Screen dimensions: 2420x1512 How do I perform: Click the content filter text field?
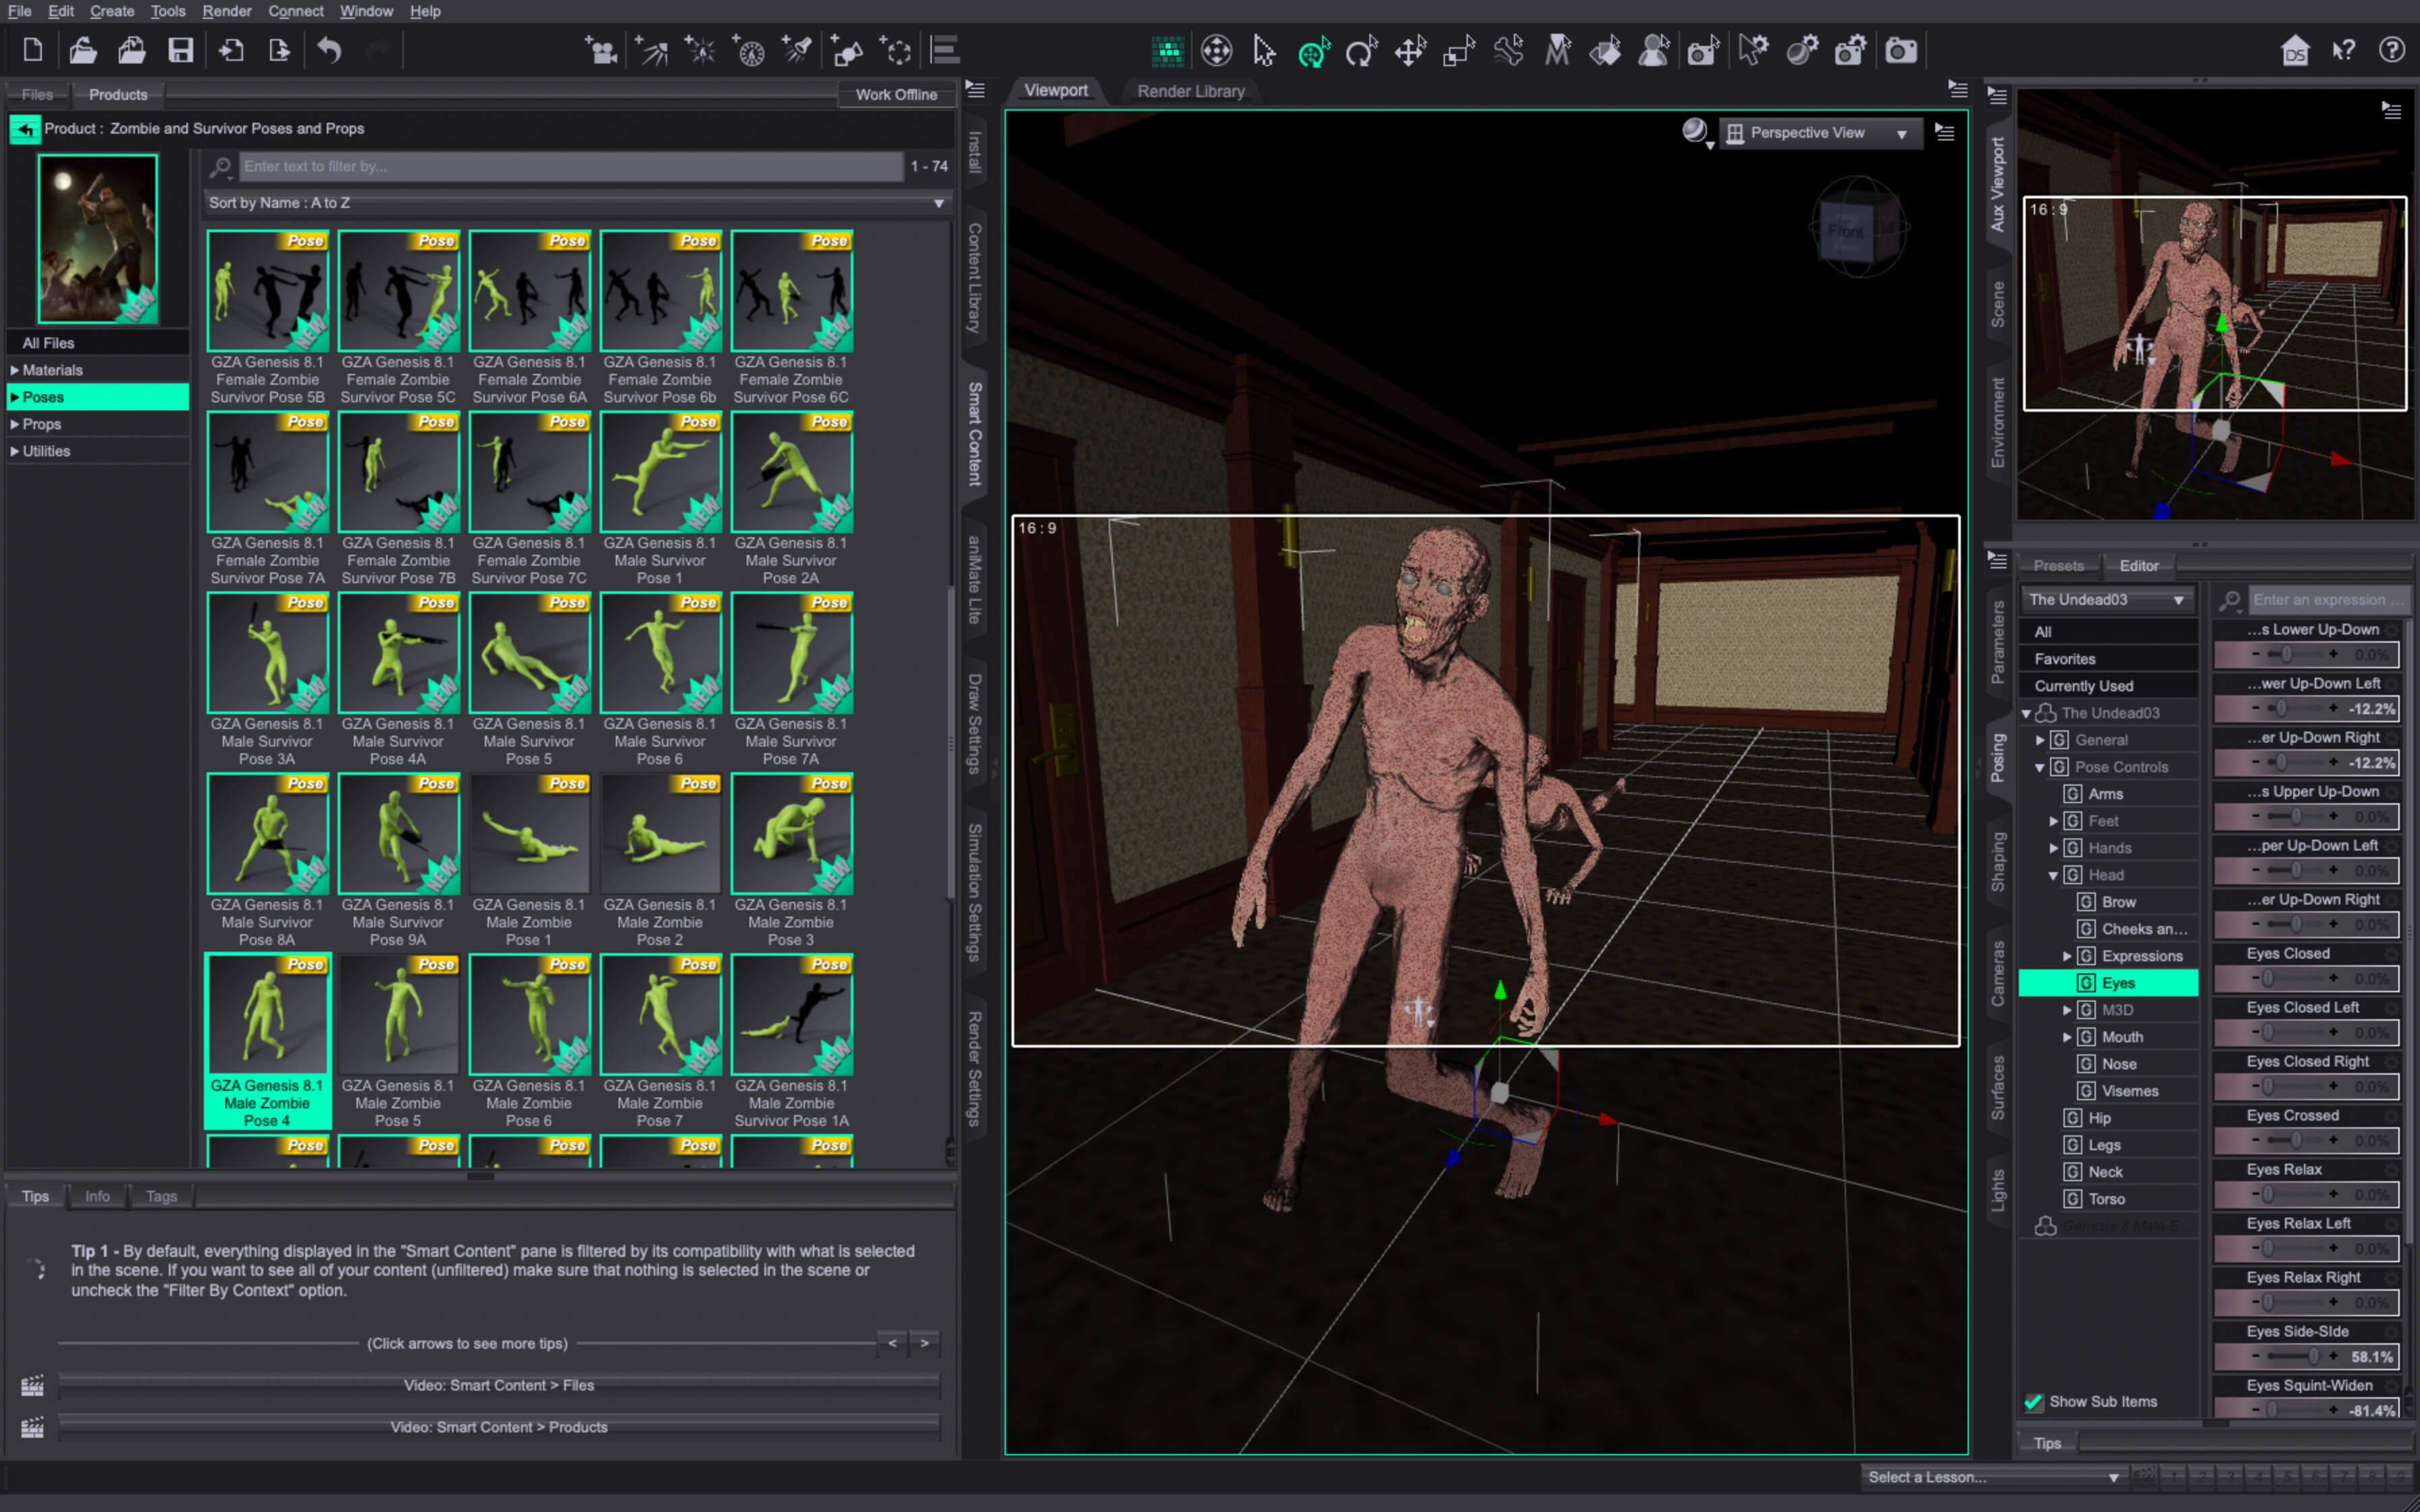pos(571,166)
